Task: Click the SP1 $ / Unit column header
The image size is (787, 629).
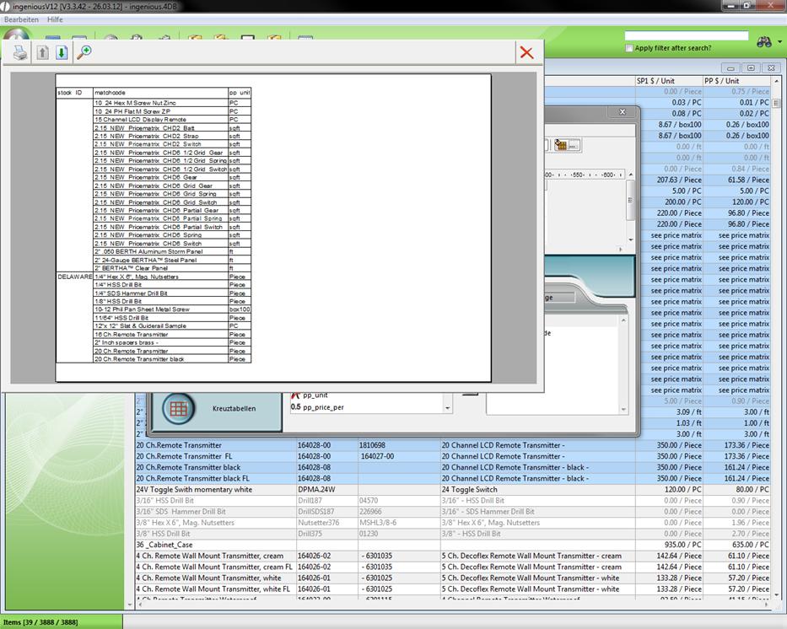Action: click(x=666, y=81)
